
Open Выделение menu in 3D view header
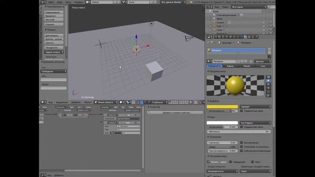click(62, 102)
